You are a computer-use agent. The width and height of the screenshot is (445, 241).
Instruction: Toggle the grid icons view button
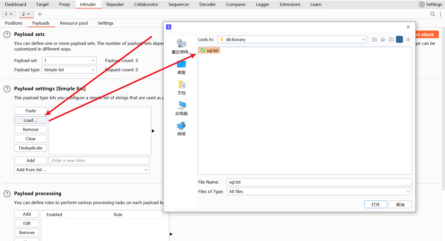point(399,39)
